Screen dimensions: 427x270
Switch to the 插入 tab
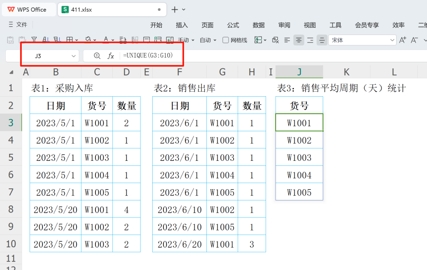pyautogui.click(x=182, y=25)
